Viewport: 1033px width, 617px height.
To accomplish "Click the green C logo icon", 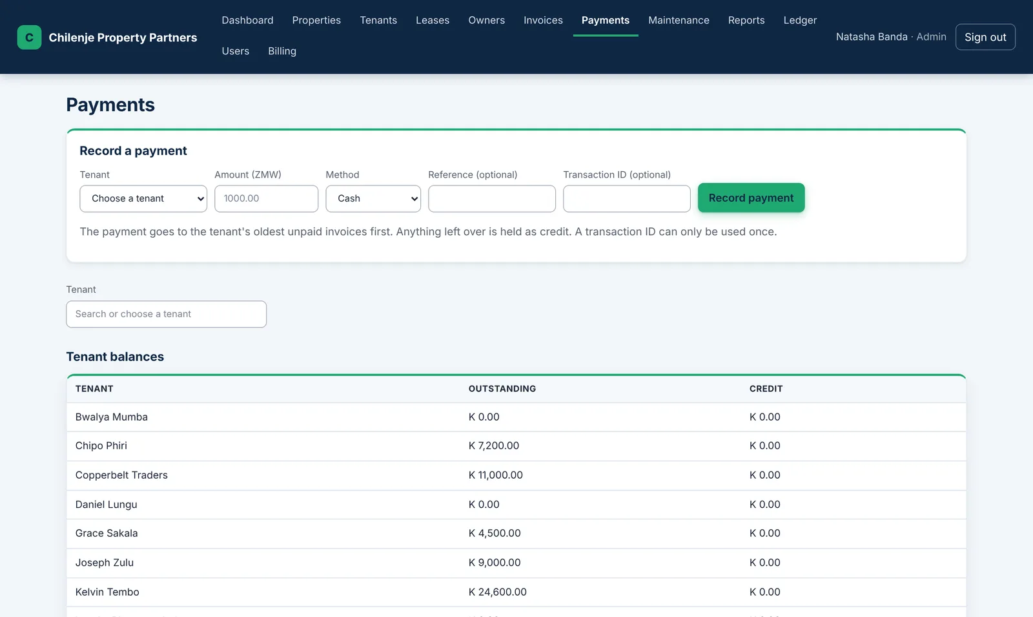I will point(29,37).
